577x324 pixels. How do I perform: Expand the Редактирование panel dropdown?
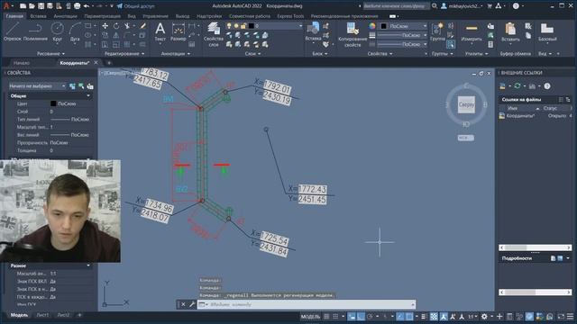pyautogui.click(x=124, y=54)
